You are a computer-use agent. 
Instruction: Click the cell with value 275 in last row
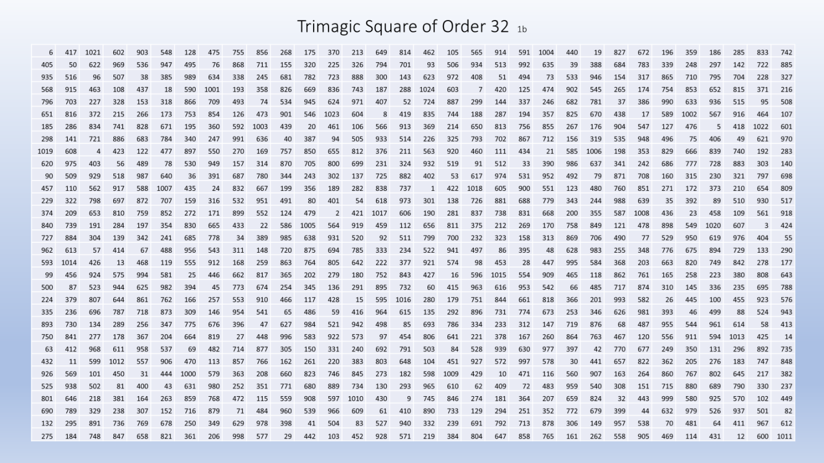[x=43, y=436]
